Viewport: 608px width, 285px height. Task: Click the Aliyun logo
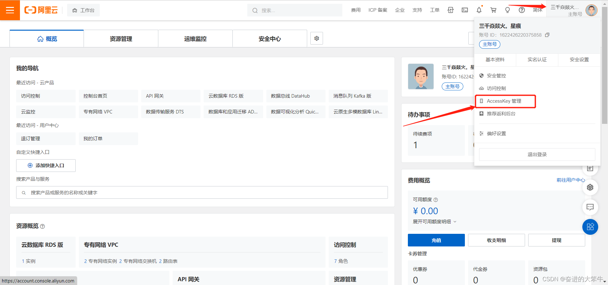[41, 10]
